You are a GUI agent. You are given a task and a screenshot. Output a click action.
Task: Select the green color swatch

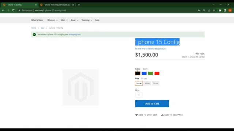tap(150, 74)
